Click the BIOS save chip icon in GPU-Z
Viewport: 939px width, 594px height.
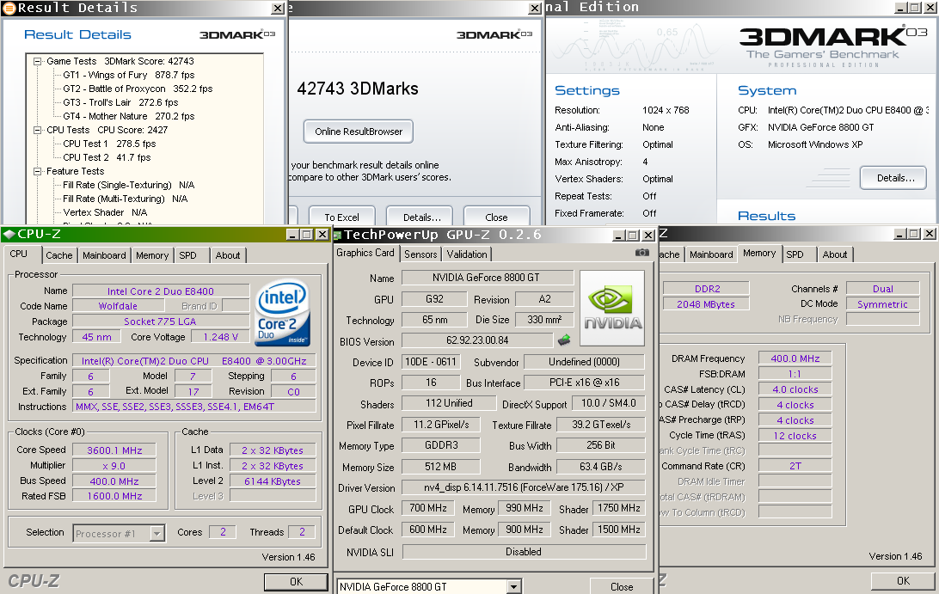pyautogui.click(x=564, y=340)
